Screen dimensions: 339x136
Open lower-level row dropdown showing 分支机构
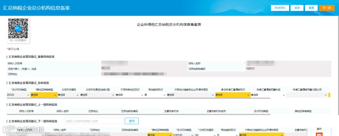(x=183, y=135)
